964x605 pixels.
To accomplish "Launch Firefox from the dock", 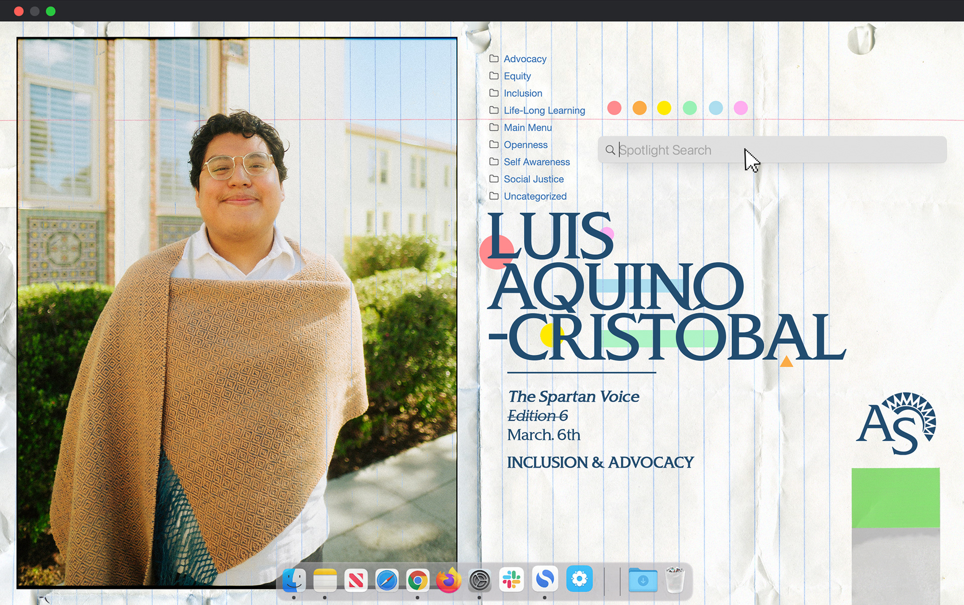I will pyautogui.click(x=448, y=580).
